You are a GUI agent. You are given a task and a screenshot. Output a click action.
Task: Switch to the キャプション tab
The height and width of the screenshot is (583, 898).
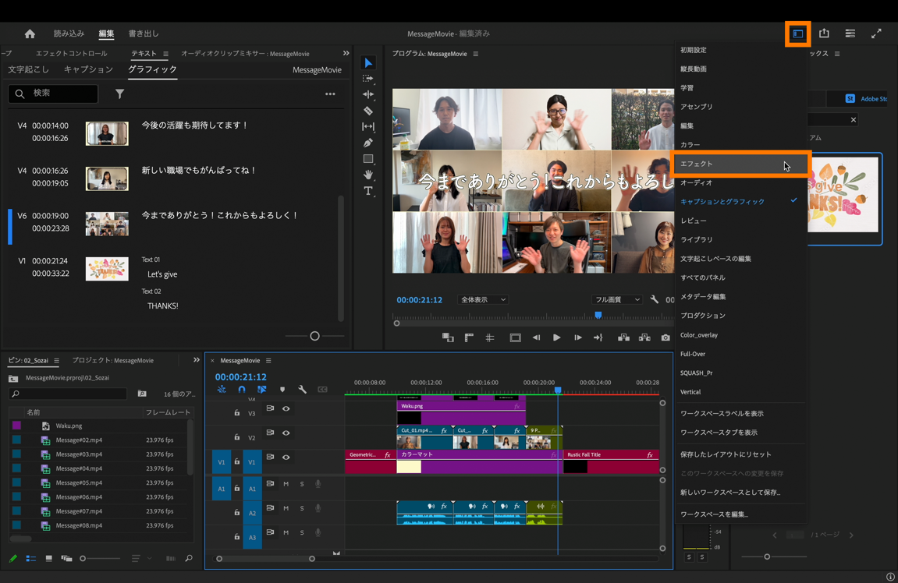[88, 69]
